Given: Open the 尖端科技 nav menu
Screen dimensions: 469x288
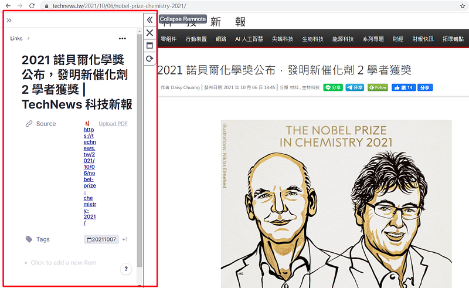Looking at the screenshot, I should (x=283, y=39).
